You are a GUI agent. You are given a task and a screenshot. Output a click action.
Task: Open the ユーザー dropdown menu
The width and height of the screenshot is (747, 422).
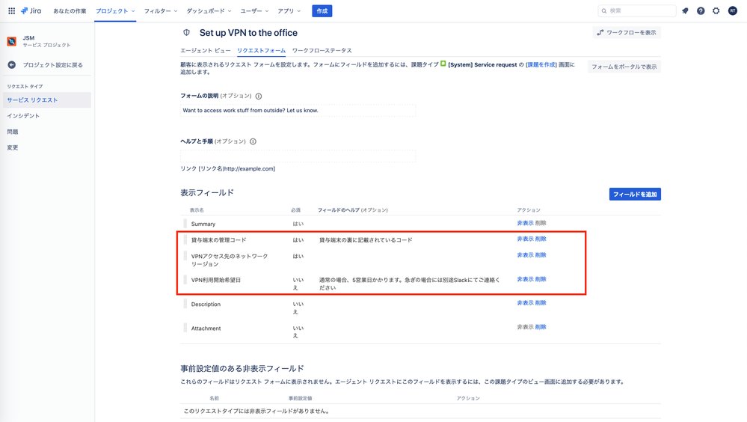(x=254, y=11)
